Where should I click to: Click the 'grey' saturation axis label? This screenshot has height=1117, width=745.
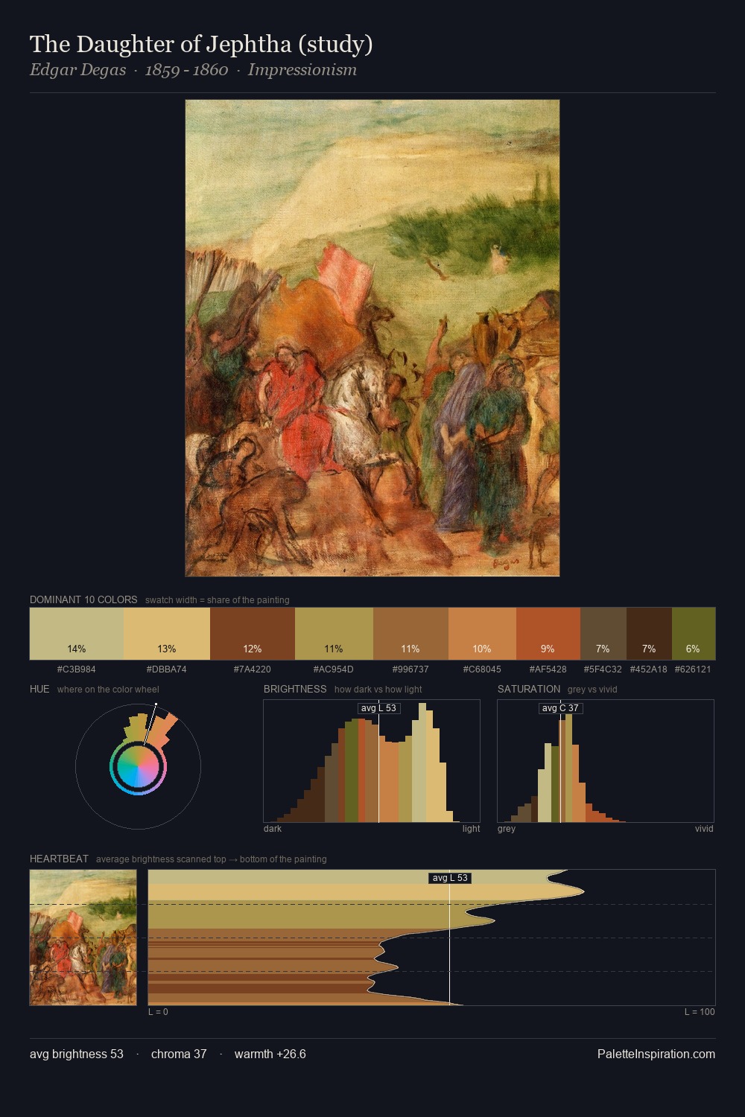coord(507,829)
